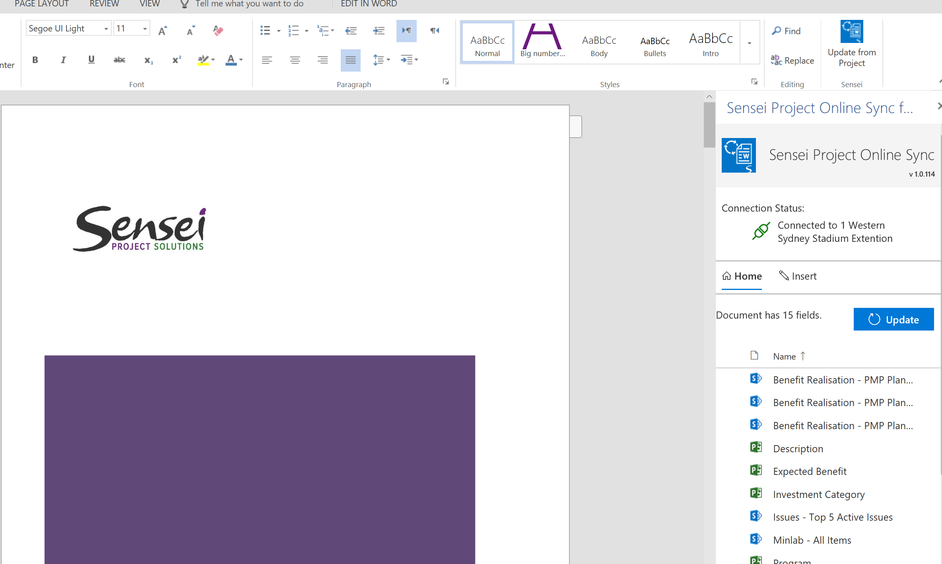Click the Grow Font icon
Screen dimensions: 942x564
click(x=163, y=31)
